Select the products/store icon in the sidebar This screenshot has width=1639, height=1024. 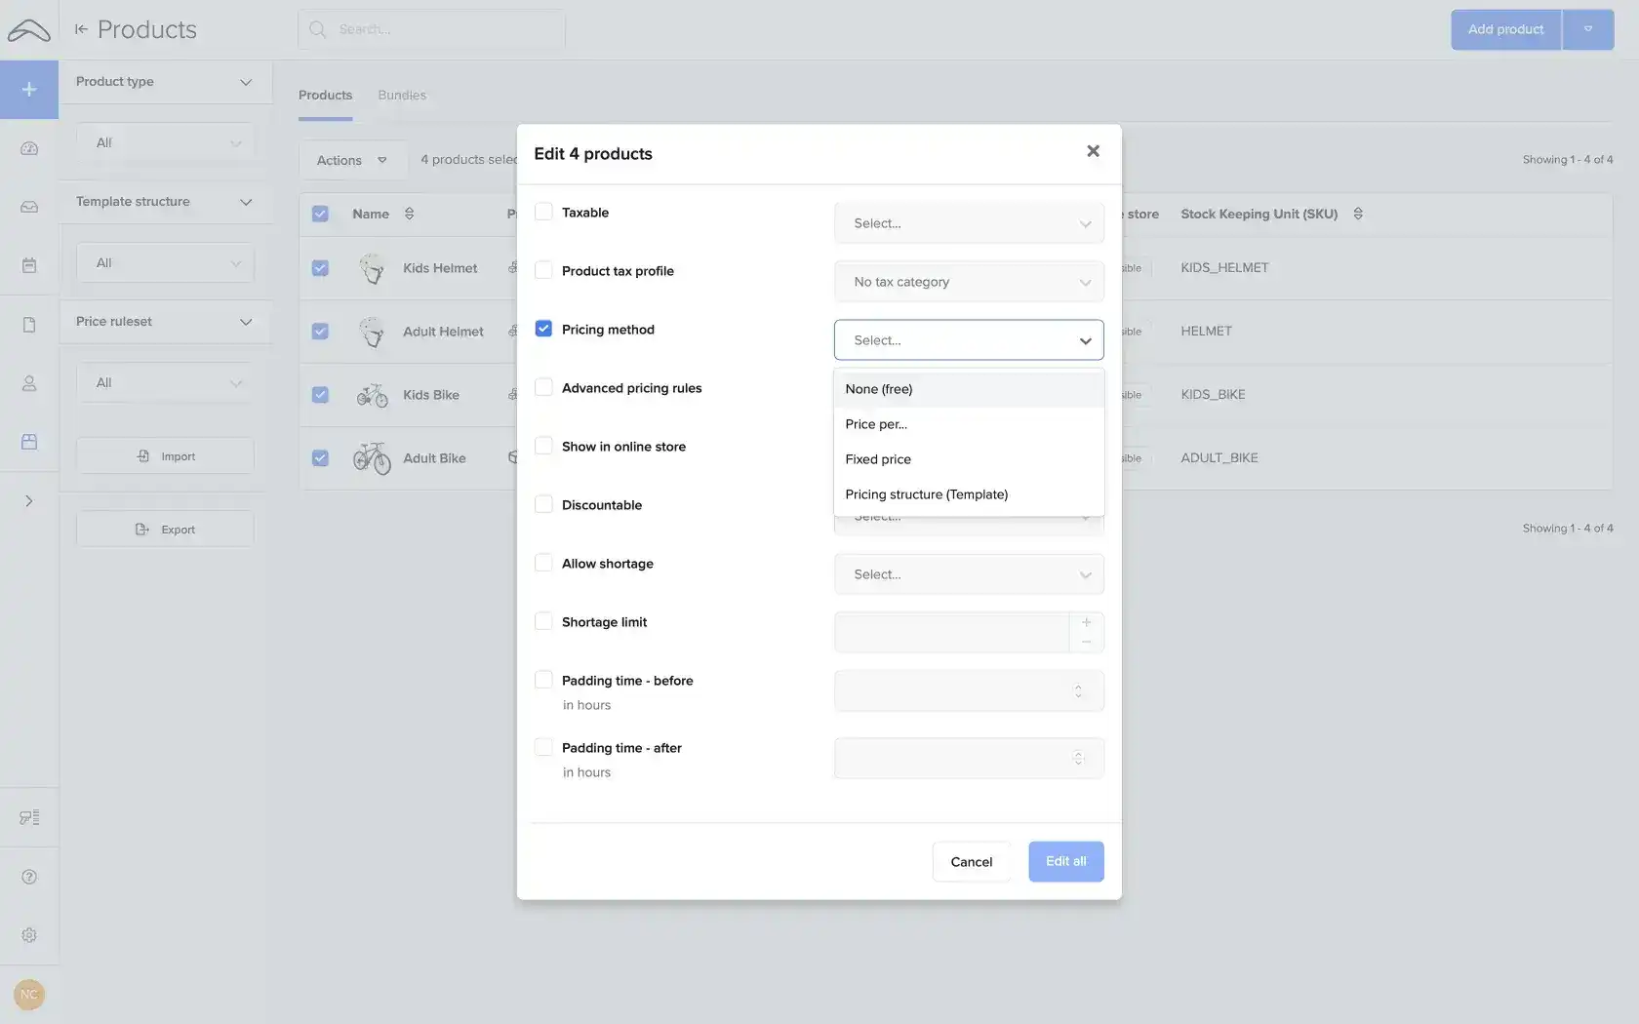click(29, 442)
